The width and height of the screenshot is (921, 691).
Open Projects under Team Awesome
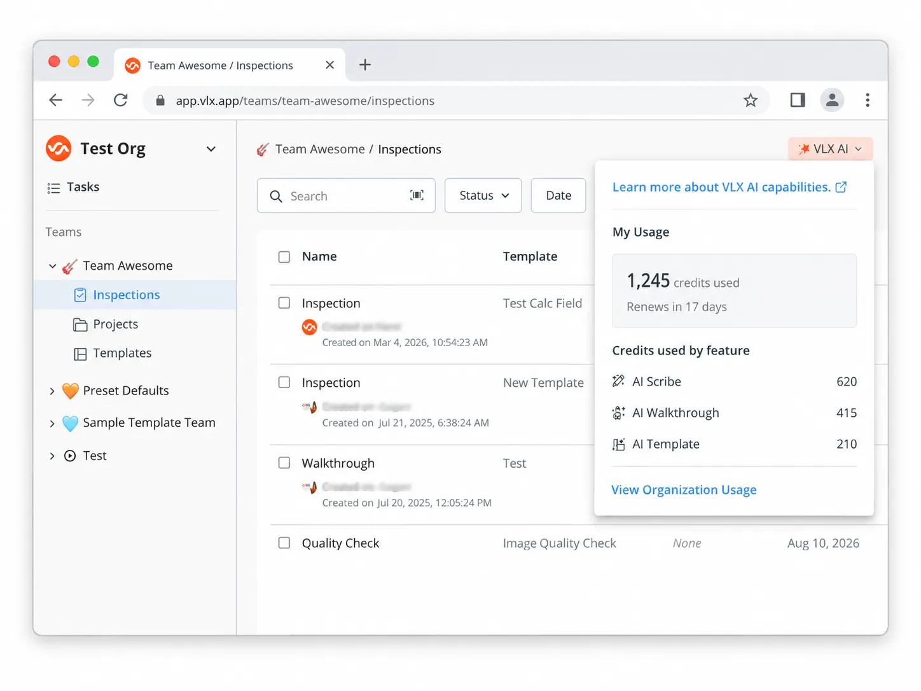tap(106, 324)
